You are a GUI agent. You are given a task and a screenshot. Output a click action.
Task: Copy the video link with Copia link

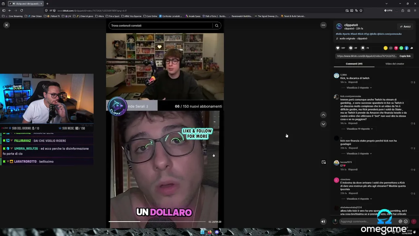point(405,56)
